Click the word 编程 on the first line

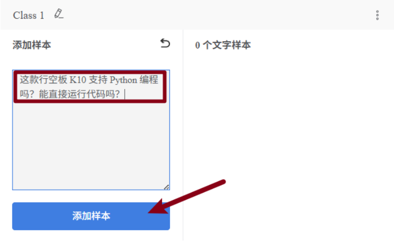tap(149, 80)
